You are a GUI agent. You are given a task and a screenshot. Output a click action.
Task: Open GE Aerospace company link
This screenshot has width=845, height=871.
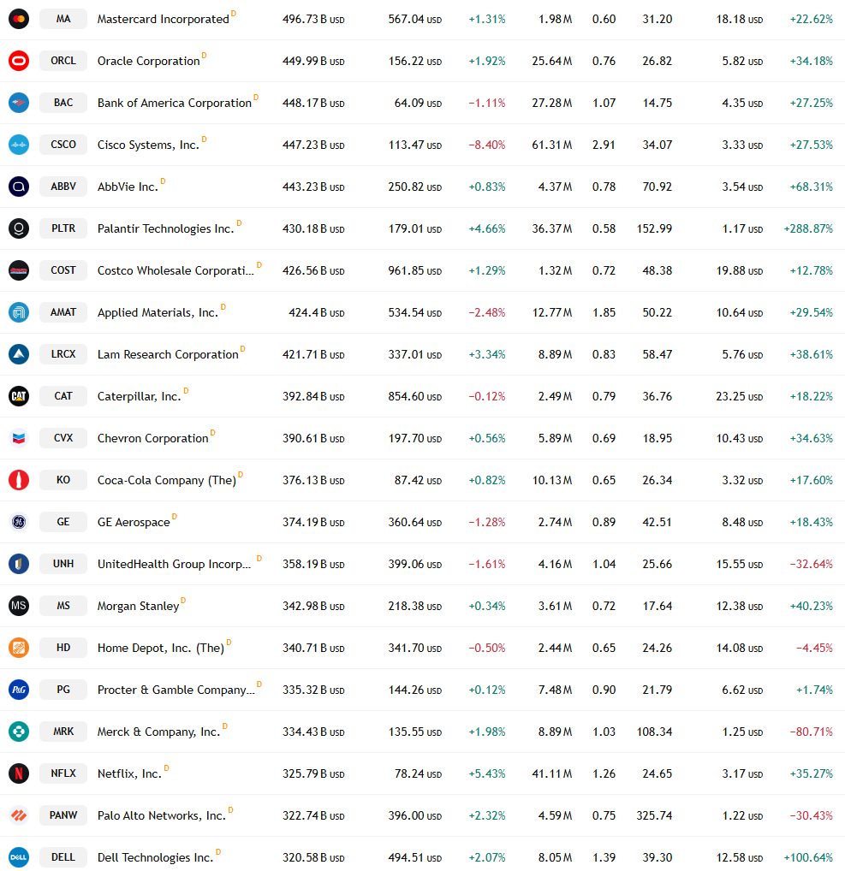tap(134, 523)
